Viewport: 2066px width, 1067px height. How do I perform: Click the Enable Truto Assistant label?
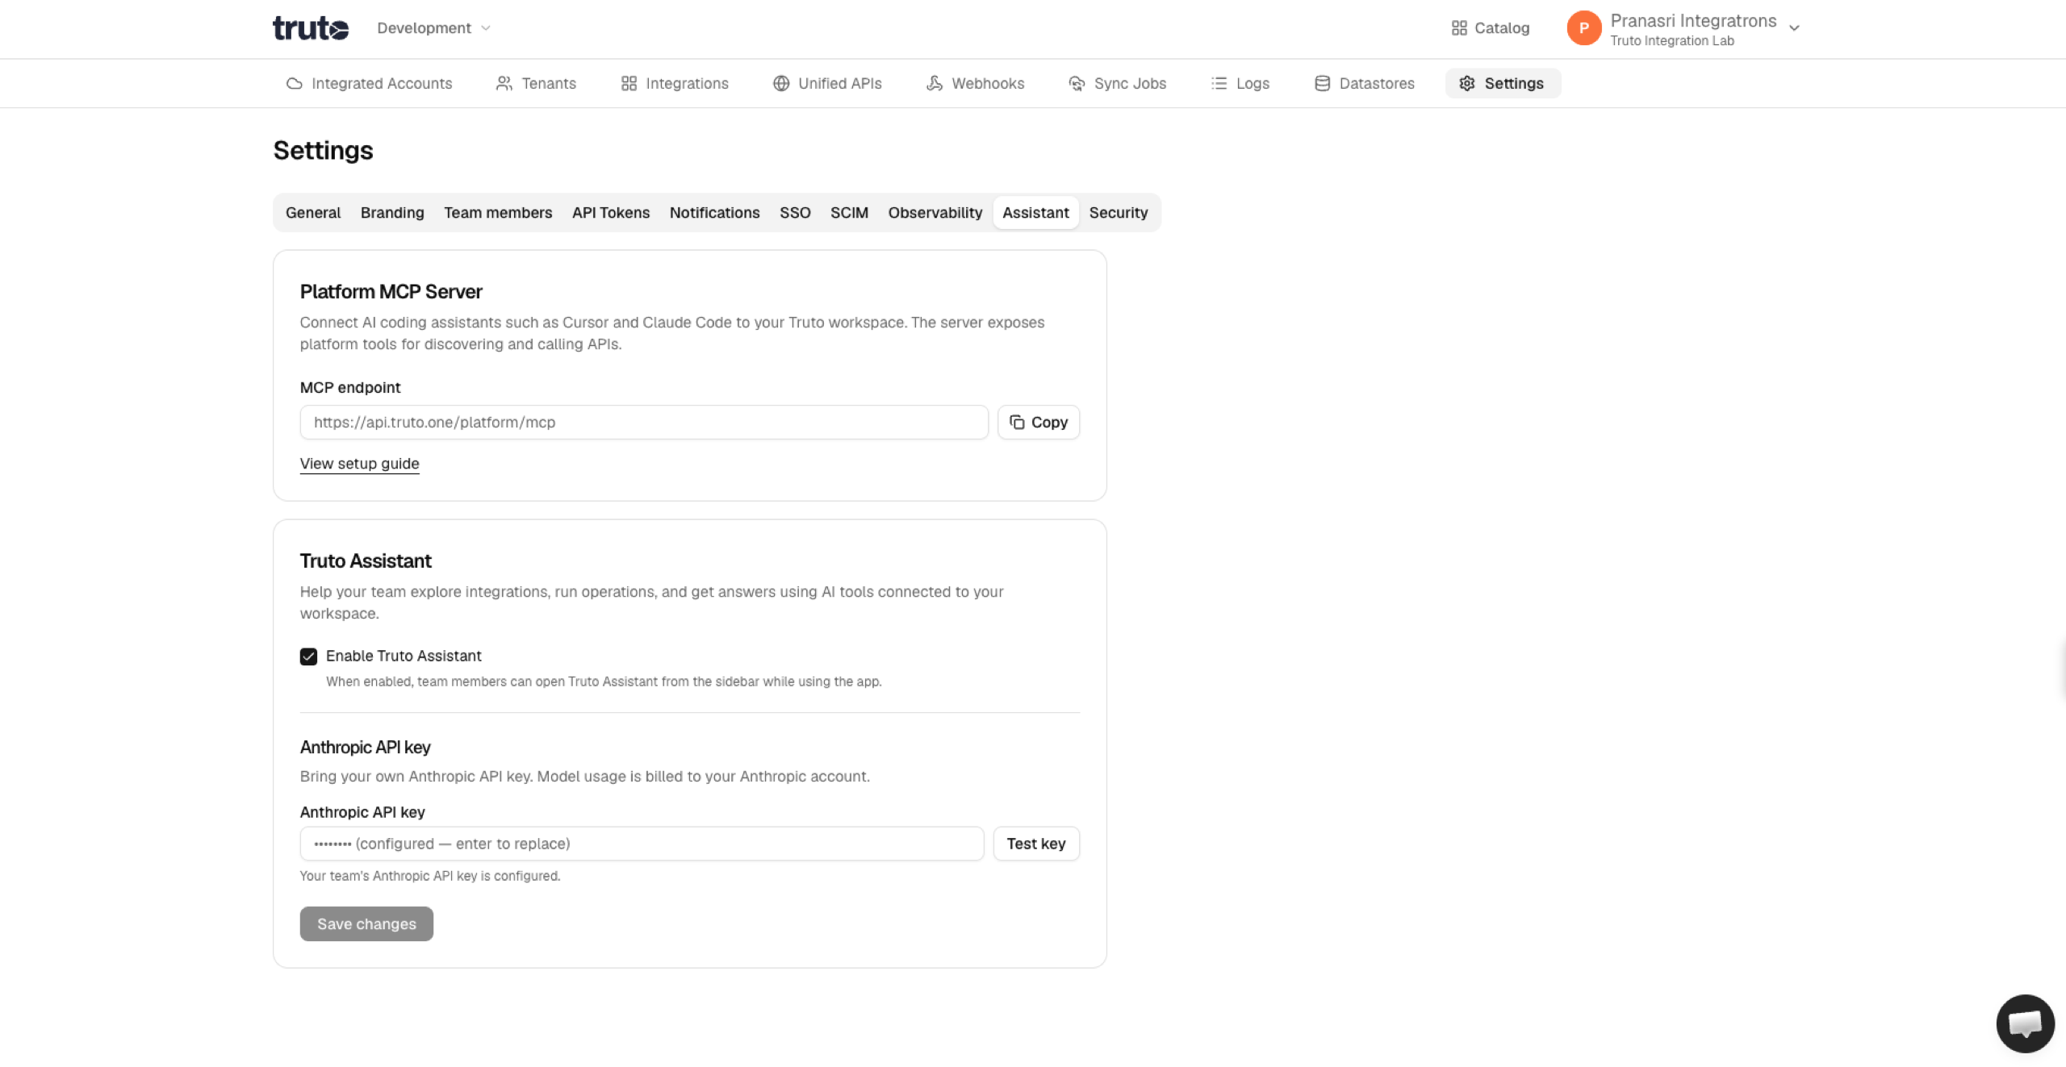(404, 656)
